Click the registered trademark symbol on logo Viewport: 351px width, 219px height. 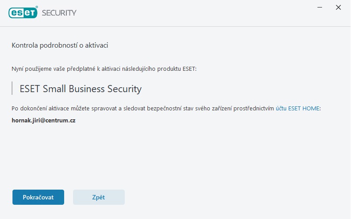pos(37,7)
